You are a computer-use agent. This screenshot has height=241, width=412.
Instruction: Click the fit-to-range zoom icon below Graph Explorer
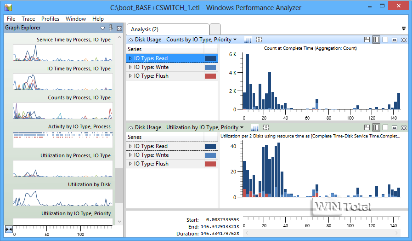[9, 229]
